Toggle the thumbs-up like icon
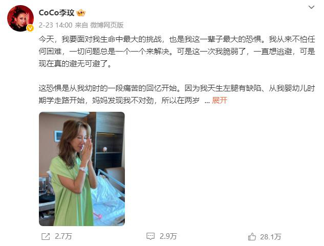This screenshot has height=246, width=324. coord(252,236)
